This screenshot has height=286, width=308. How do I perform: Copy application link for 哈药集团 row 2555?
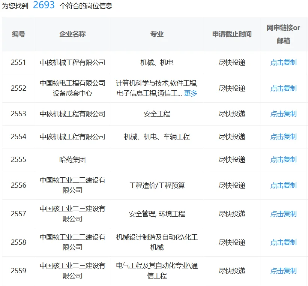click(283, 160)
